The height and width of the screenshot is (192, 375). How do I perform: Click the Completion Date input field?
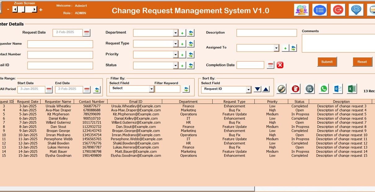coord(250,65)
